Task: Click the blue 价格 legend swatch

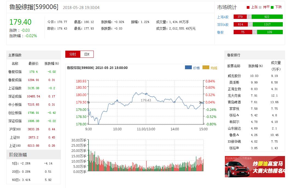Action: 188,68
